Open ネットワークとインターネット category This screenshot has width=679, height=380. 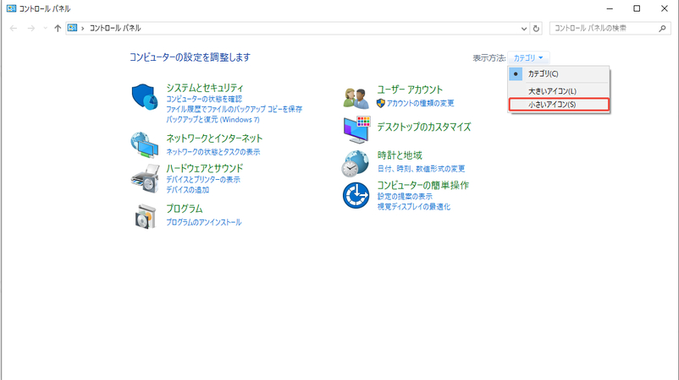point(214,138)
